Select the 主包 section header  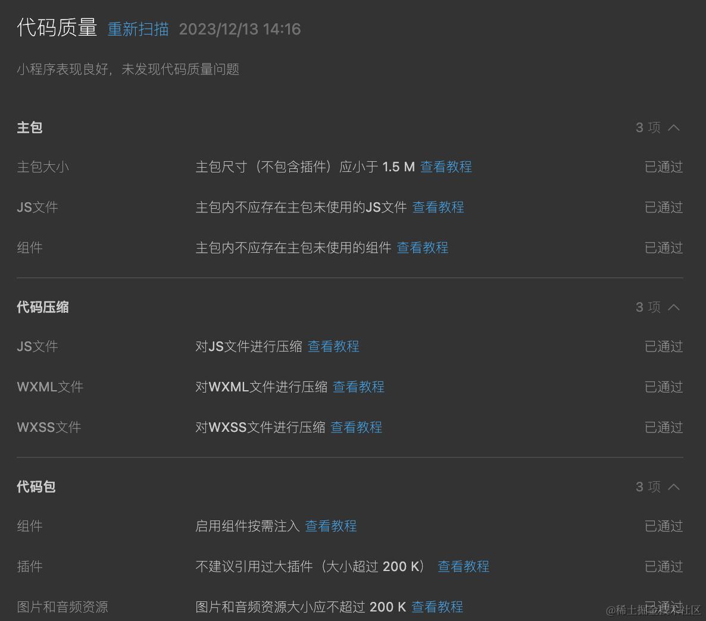coord(29,127)
